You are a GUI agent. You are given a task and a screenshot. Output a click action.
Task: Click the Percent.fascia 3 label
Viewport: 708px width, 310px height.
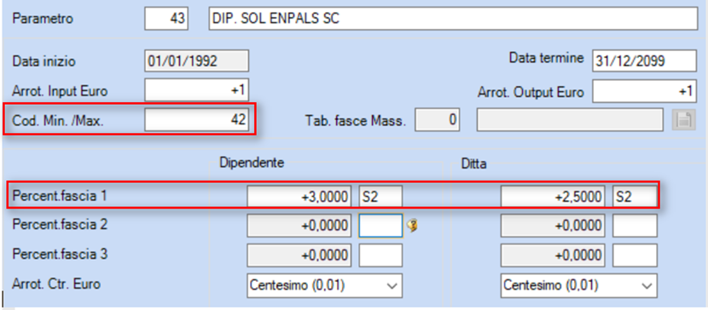tap(60, 255)
